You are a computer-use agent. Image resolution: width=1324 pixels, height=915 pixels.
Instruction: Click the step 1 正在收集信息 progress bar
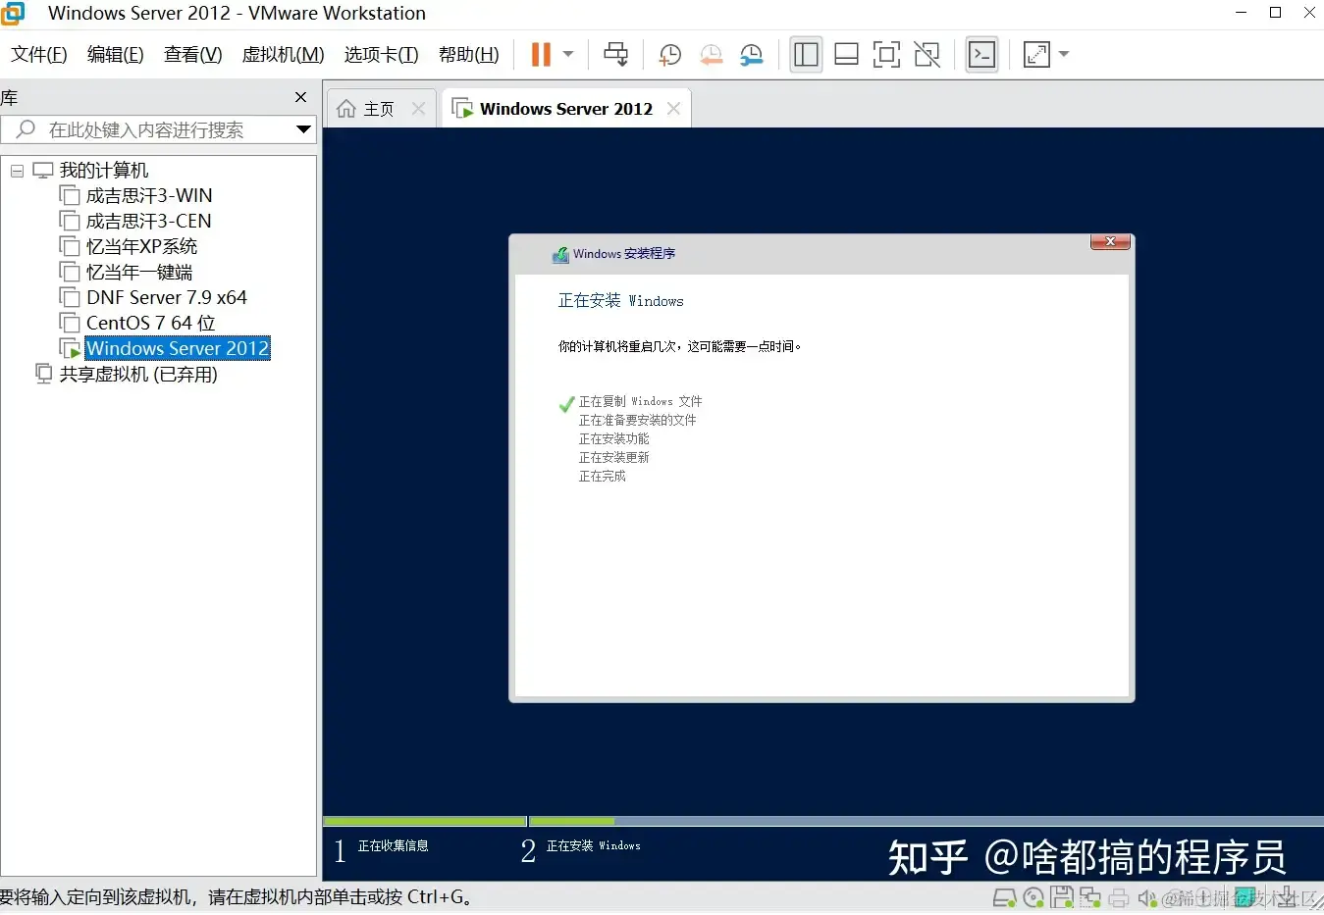pos(424,821)
